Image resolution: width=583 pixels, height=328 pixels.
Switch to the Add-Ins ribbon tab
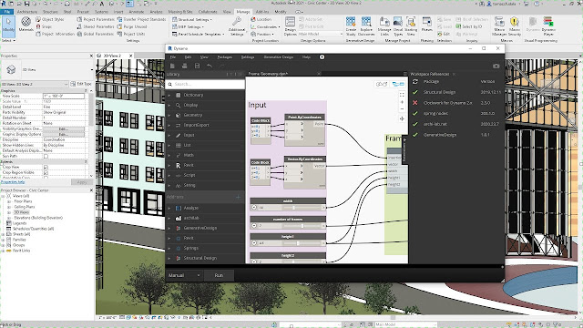(x=262, y=12)
